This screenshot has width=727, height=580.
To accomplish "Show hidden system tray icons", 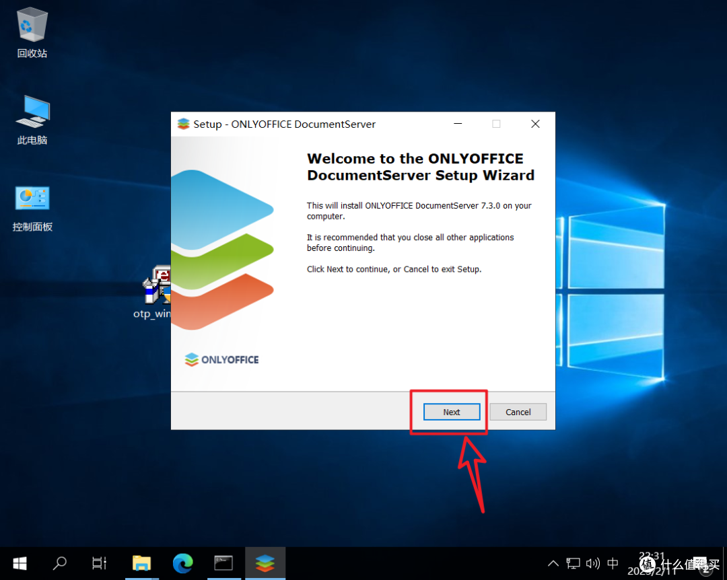I will point(553,563).
